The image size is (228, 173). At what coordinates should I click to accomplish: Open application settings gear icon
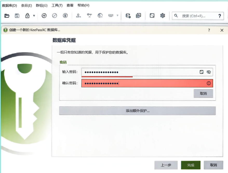tap(163, 16)
